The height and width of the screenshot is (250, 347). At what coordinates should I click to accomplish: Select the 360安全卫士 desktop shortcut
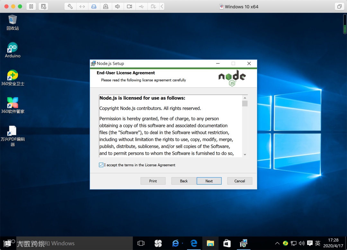(x=13, y=78)
